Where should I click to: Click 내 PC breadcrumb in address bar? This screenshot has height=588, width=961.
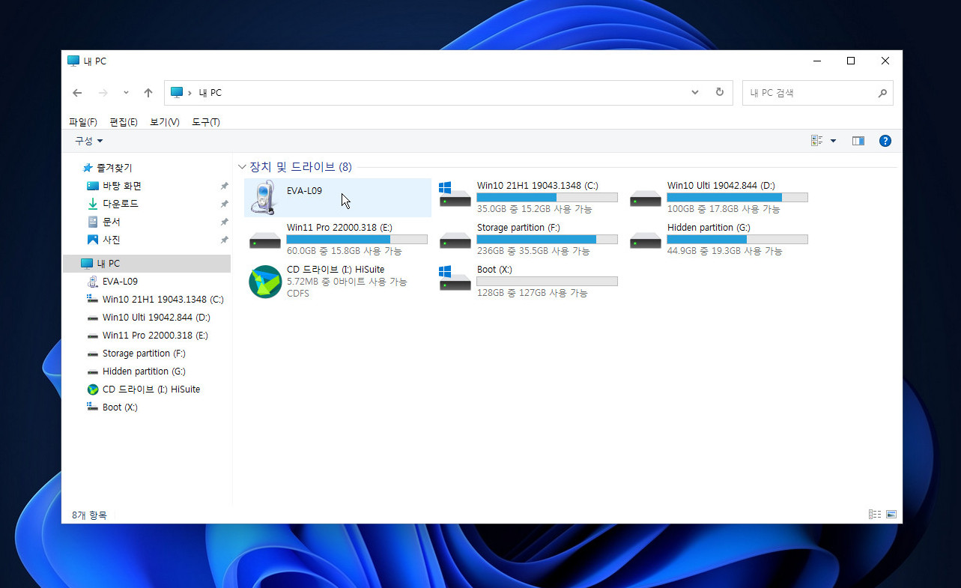[x=210, y=93]
